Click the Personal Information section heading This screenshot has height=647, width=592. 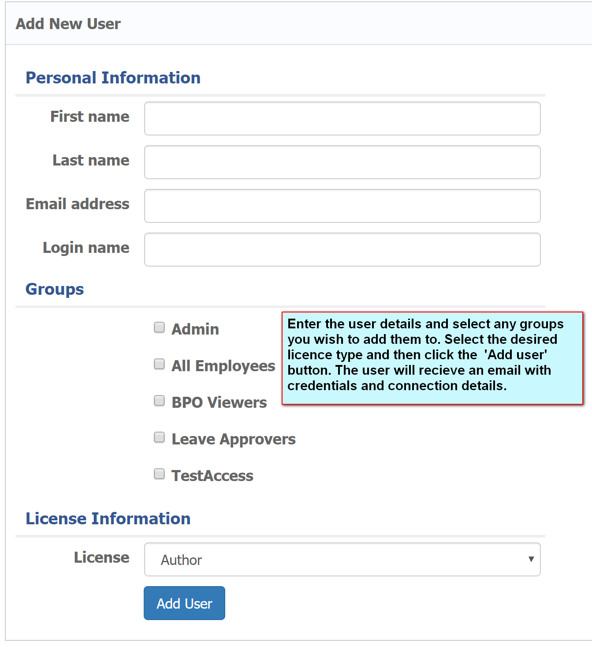pos(113,78)
